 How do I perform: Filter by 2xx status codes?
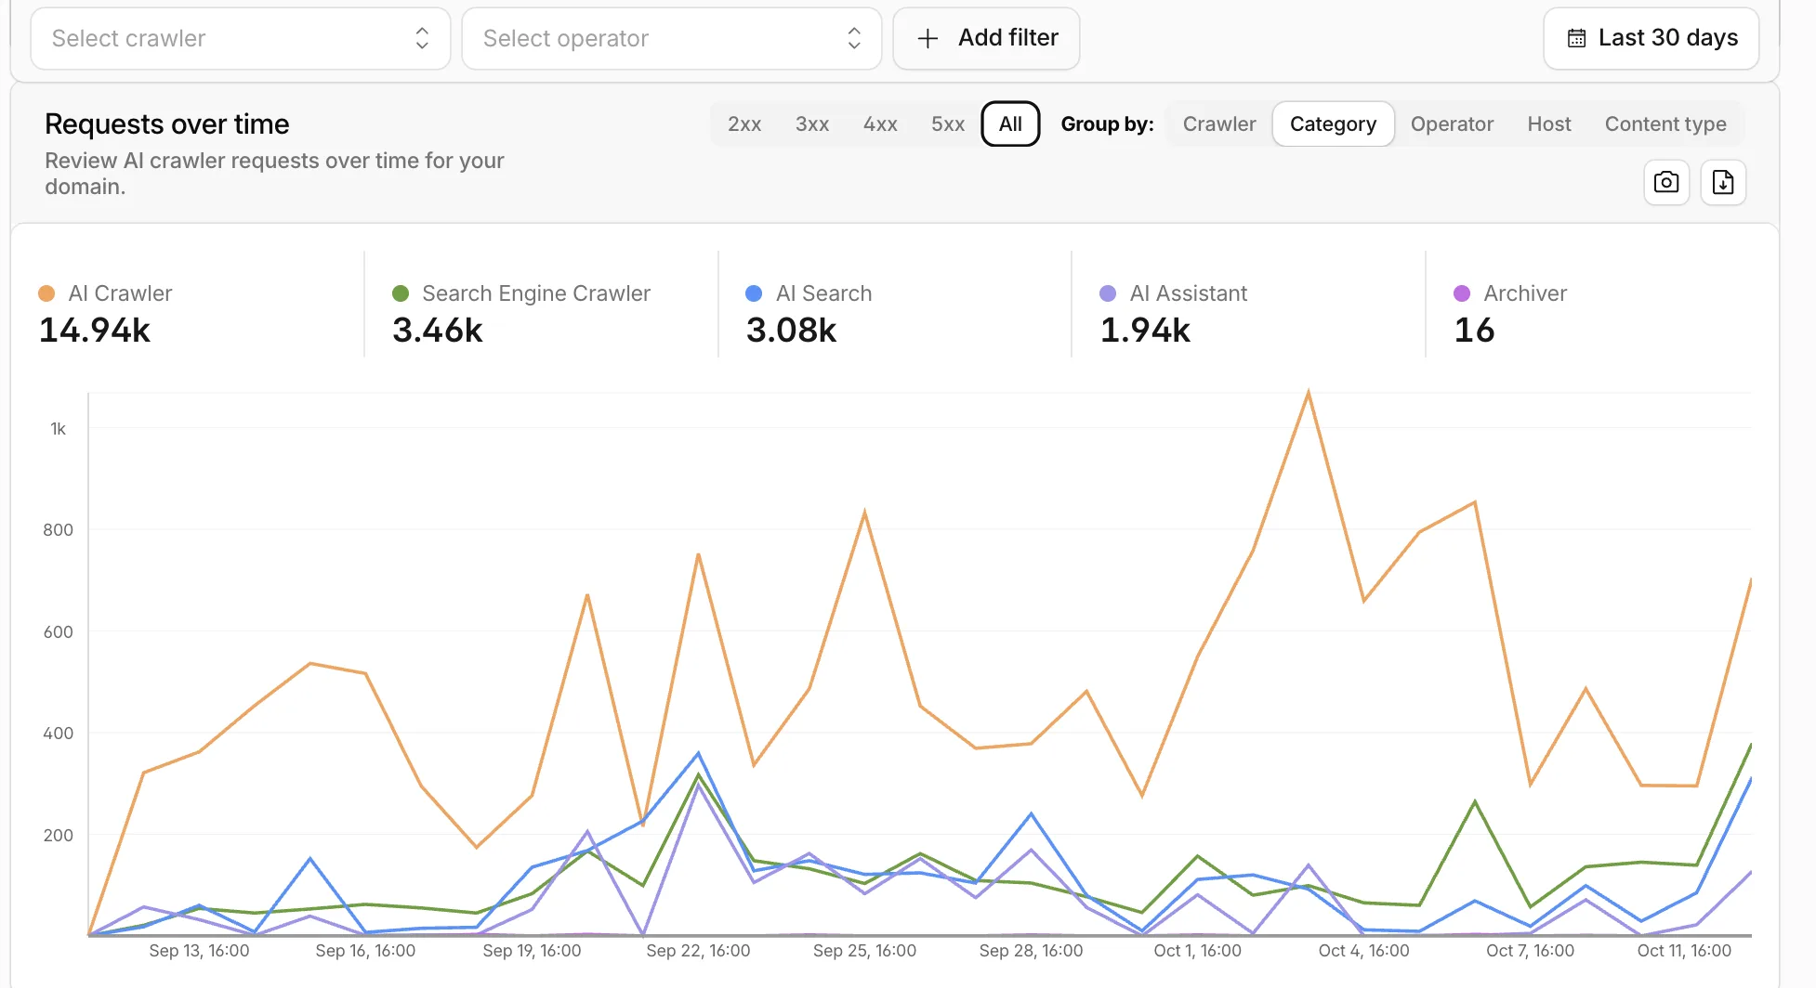pos(744,123)
